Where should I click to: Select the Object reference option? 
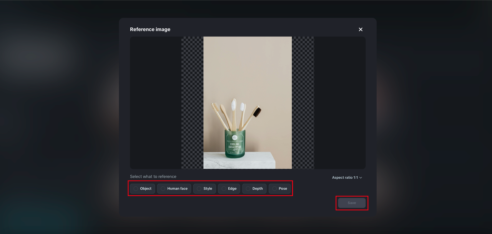tap(143, 189)
